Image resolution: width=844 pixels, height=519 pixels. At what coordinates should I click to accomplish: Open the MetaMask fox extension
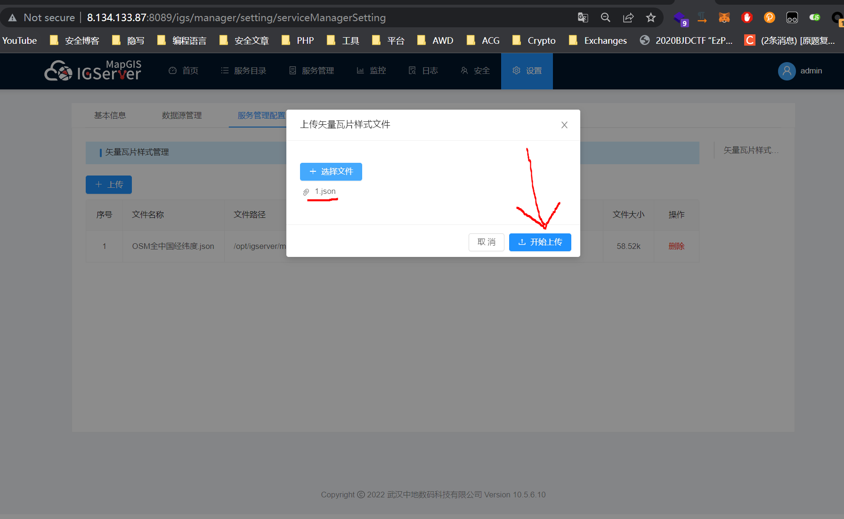(724, 18)
